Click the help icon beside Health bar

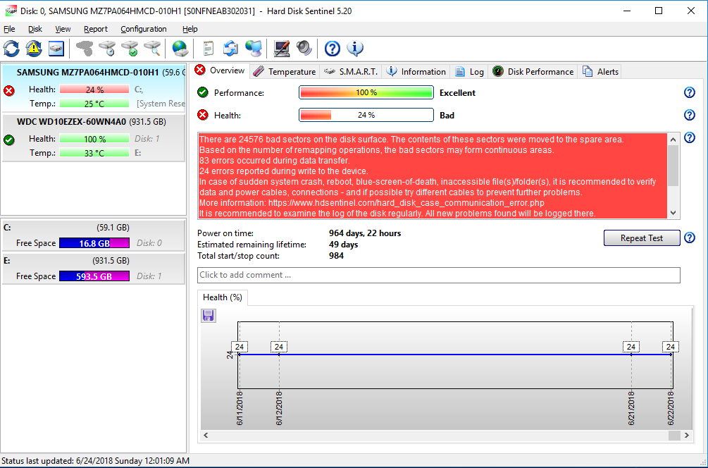[x=690, y=115]
